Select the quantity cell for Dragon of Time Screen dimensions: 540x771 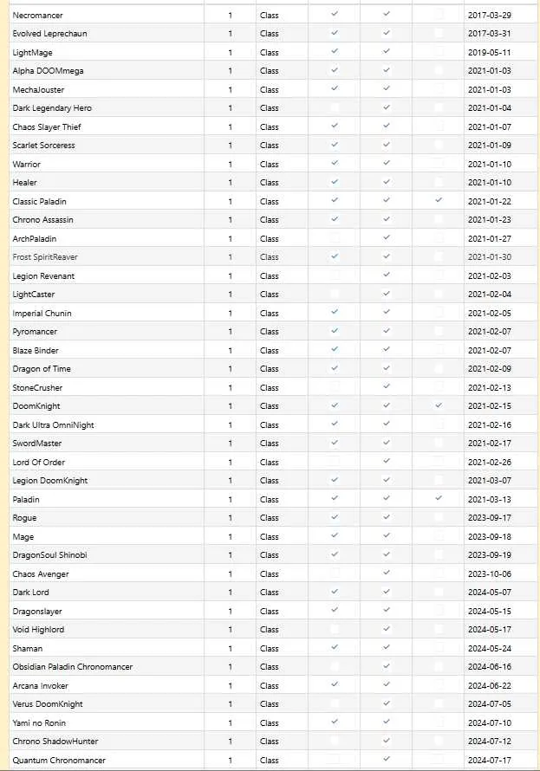231,368
